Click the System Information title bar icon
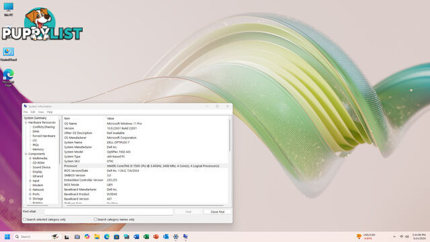 26,106
